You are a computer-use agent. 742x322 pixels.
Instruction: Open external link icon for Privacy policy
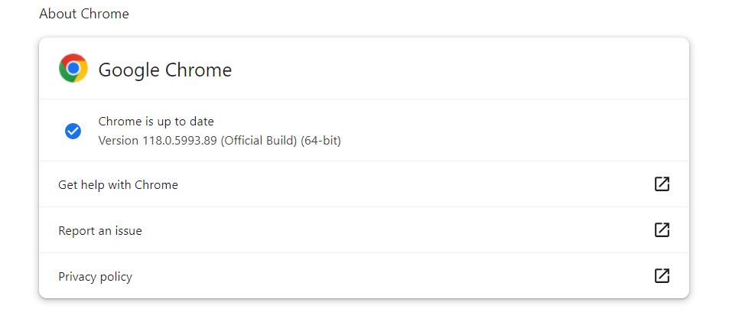[662, 276]
